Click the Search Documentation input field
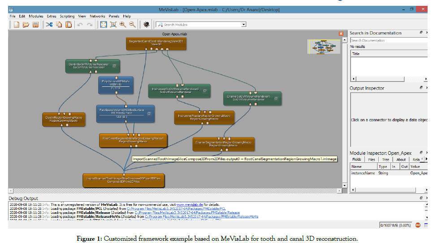 click(x=389, y=40)
